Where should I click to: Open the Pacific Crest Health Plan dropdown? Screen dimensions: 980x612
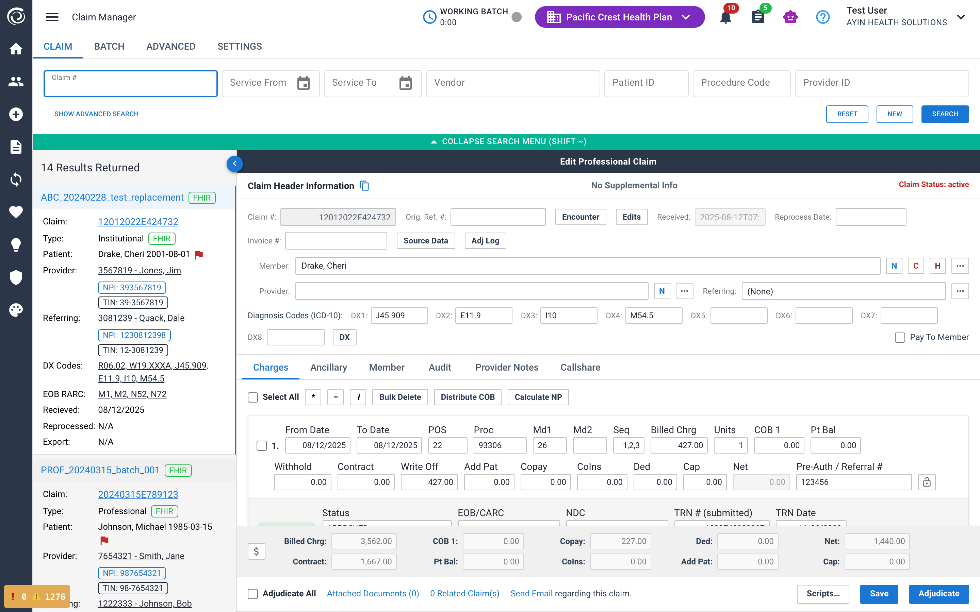[x=620, y=17]
